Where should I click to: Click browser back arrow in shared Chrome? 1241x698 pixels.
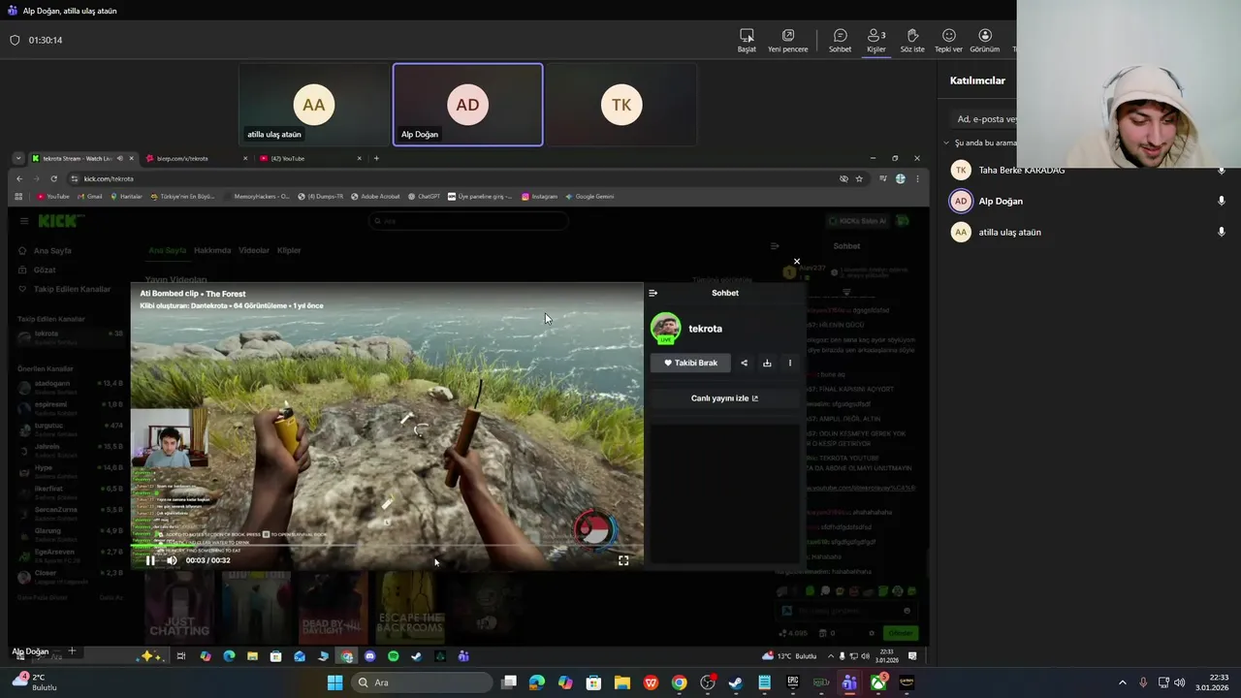point(19,178)
